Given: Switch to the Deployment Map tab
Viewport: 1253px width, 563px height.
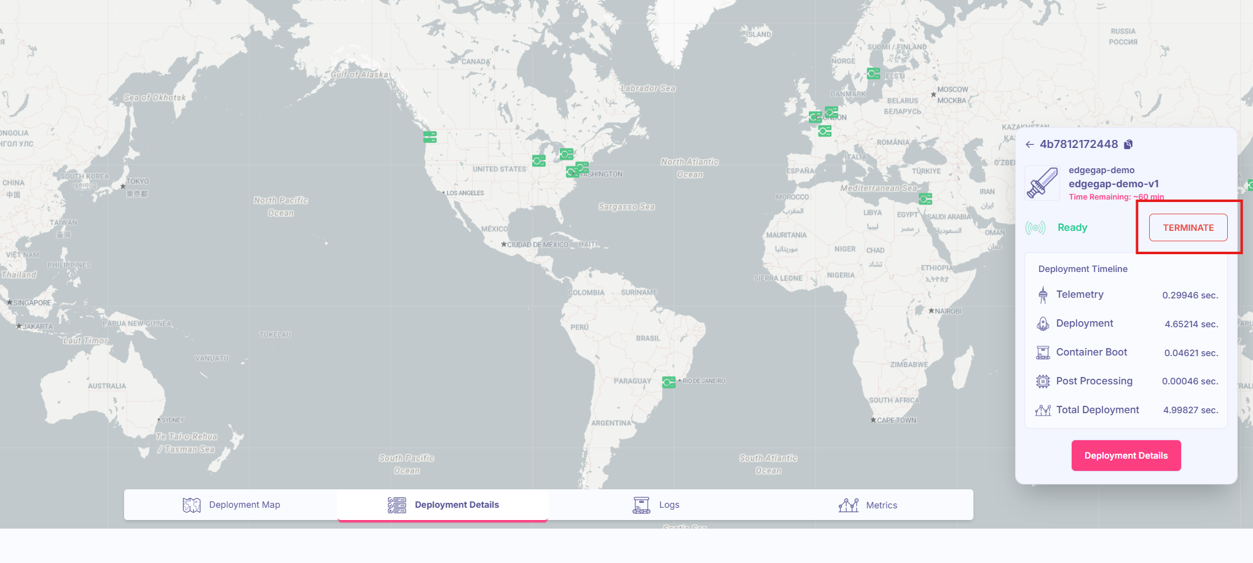Looking at the screenshot, I should point(231,505).
